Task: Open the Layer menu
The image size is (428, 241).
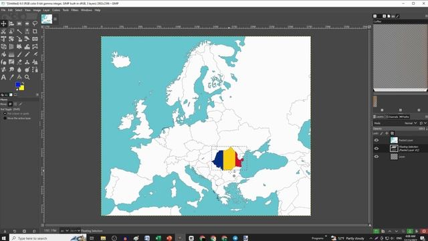Action: [x=46, y=10]
